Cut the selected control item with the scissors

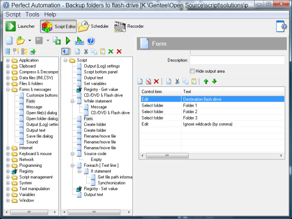[178, 81]
